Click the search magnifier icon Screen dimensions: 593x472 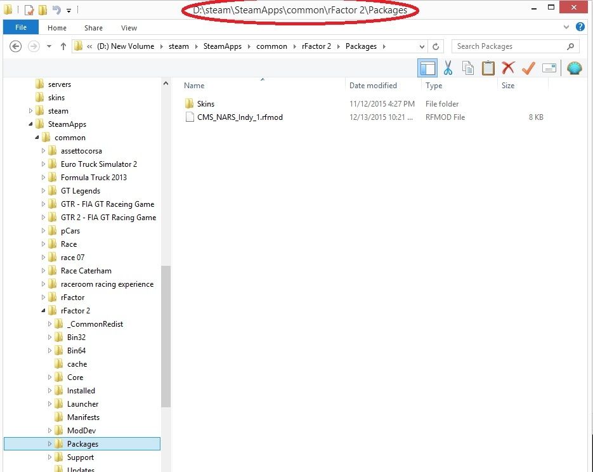tap(570, 46)
